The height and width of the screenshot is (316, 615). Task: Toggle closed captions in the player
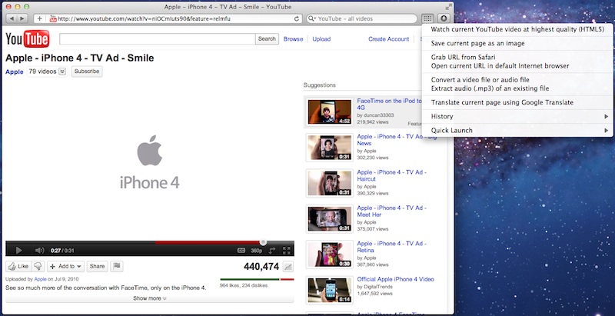(241, 250)
